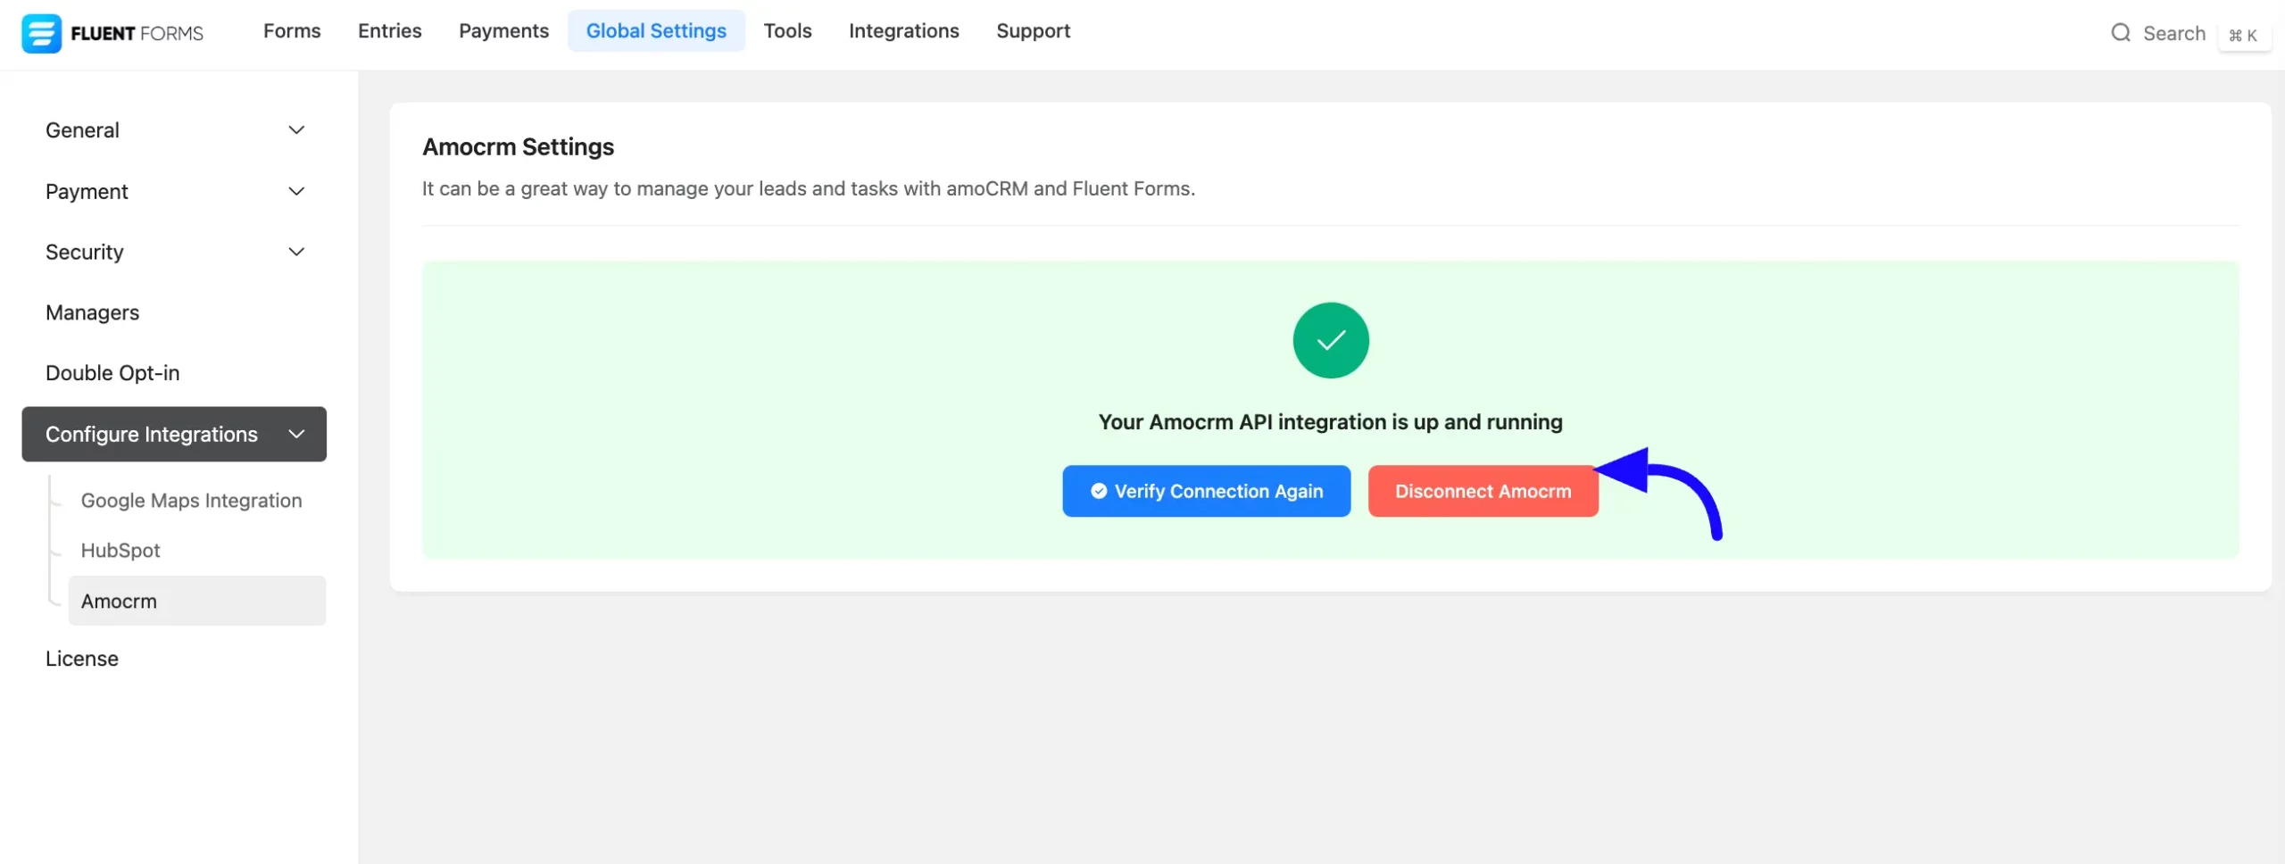Viewport: 2285px width, 864px height.
Task: Click the FLUENT FORMS brand name text
Action: click(137, 34)
